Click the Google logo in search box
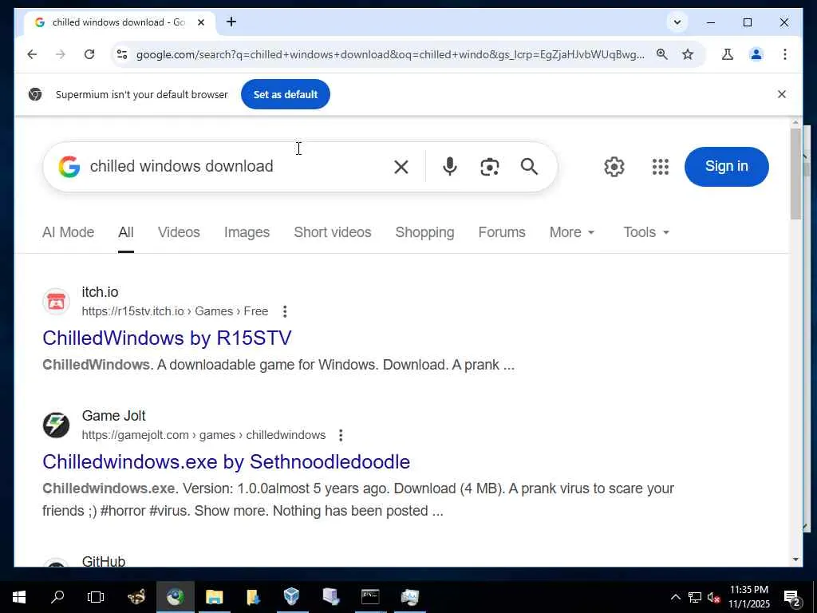The image size is (817, 613). [x=69, y=167]
